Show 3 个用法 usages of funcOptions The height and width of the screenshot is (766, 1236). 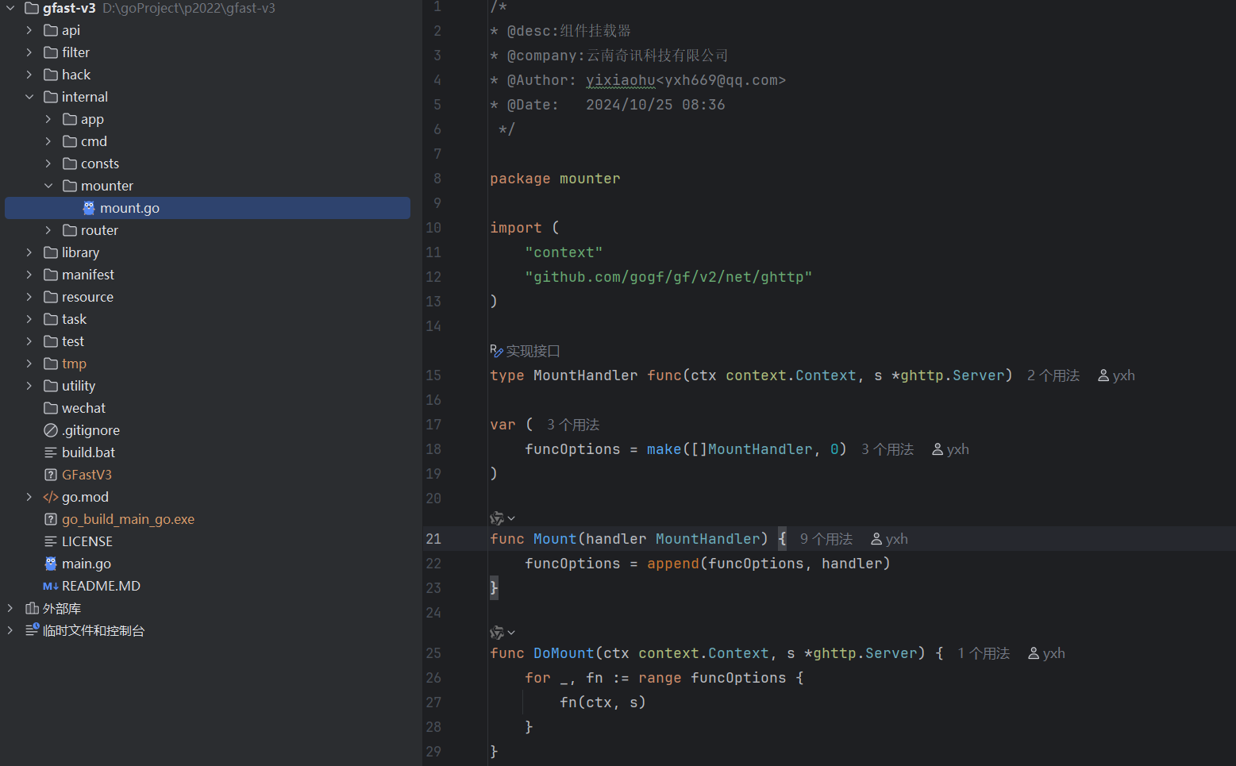pos(888,449)
